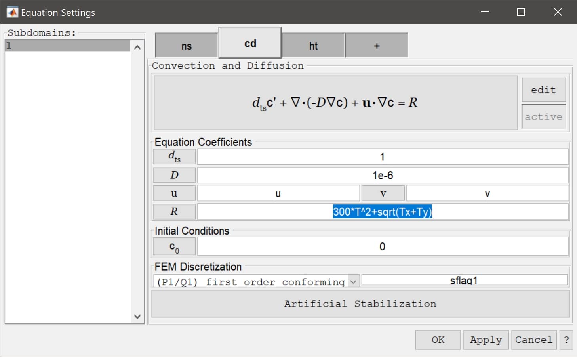This screenshot has height=357, width=577.
Task: Open help with the ? button
Action: click(566, 340)
